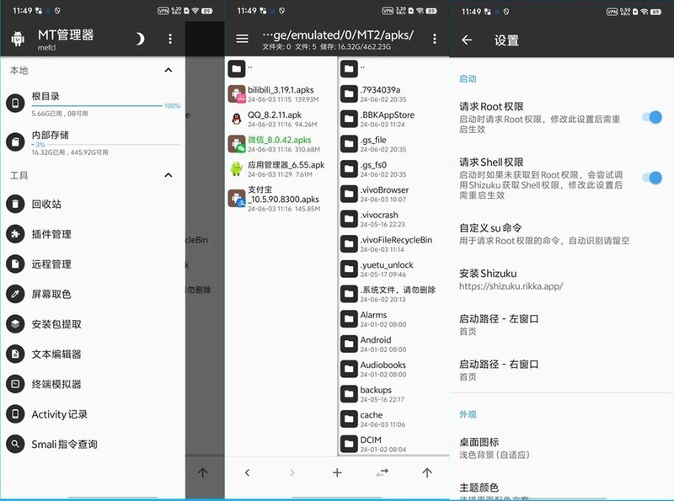The width and height of the screenshot is (674, 501).
Task: Click the back arrow in Settings
Action: click(x=467, y=40)
